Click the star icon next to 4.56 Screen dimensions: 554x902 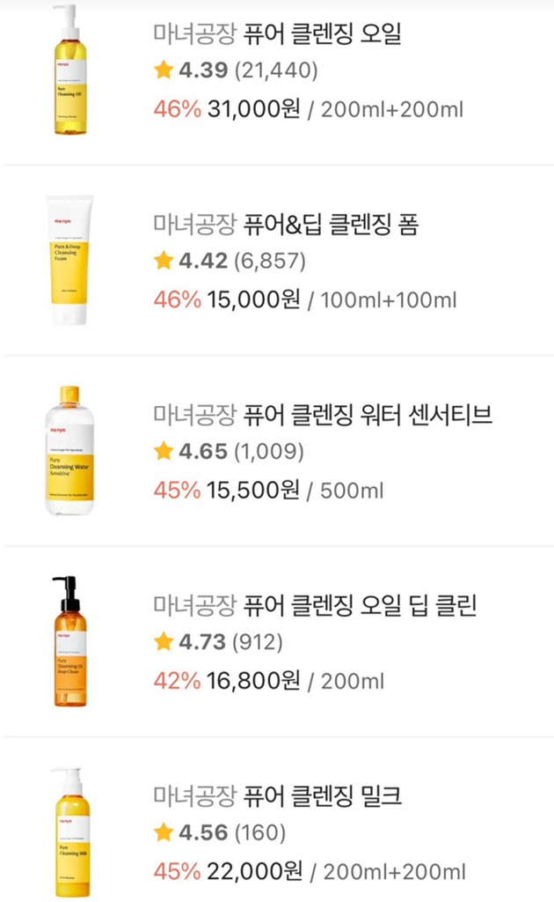point(164,832)
